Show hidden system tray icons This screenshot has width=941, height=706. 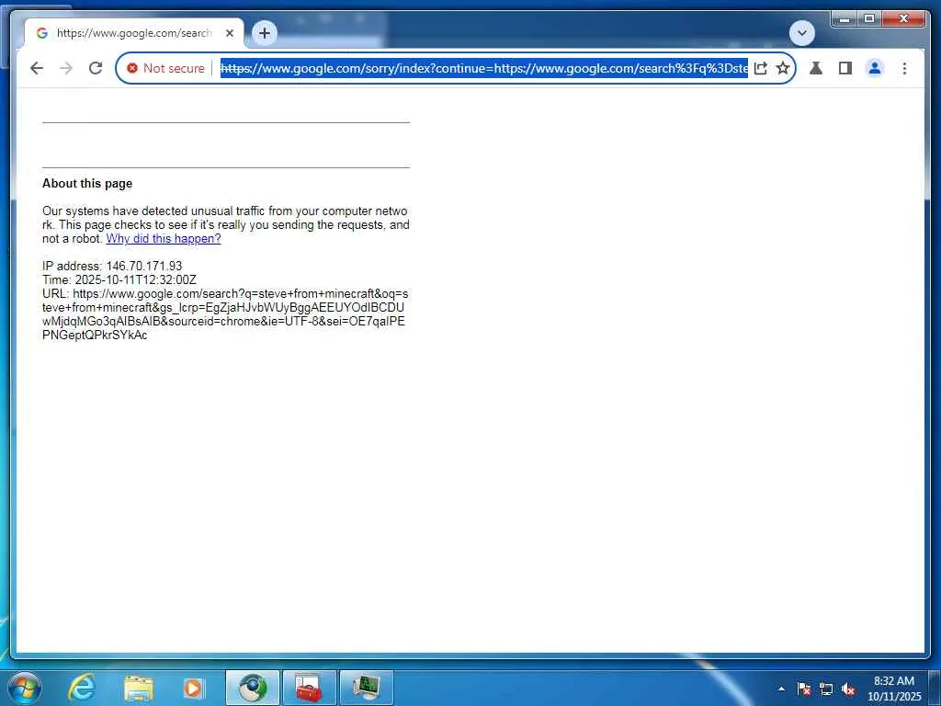[781, 689]
